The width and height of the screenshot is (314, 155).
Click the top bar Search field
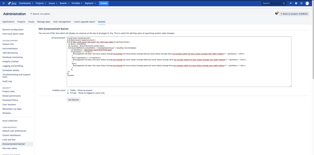274,3
